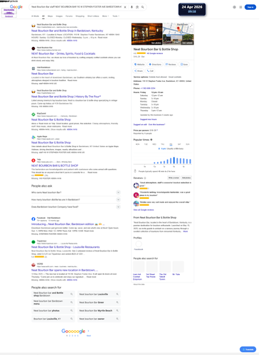Click 'Write a review' button

pos(174,177)
